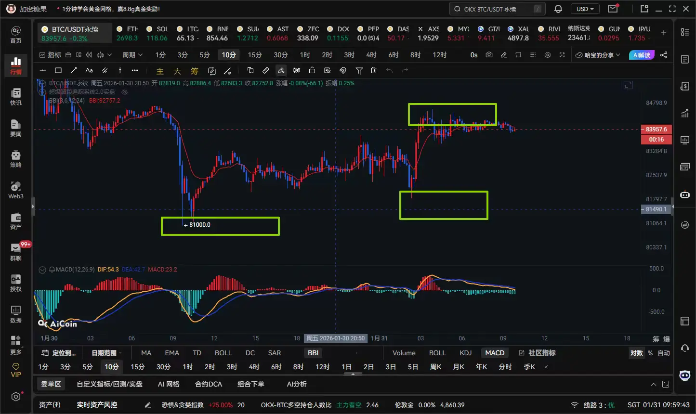Select the Aa text annotation tool
Screen dimensions: 696x414
pos(89,70)
